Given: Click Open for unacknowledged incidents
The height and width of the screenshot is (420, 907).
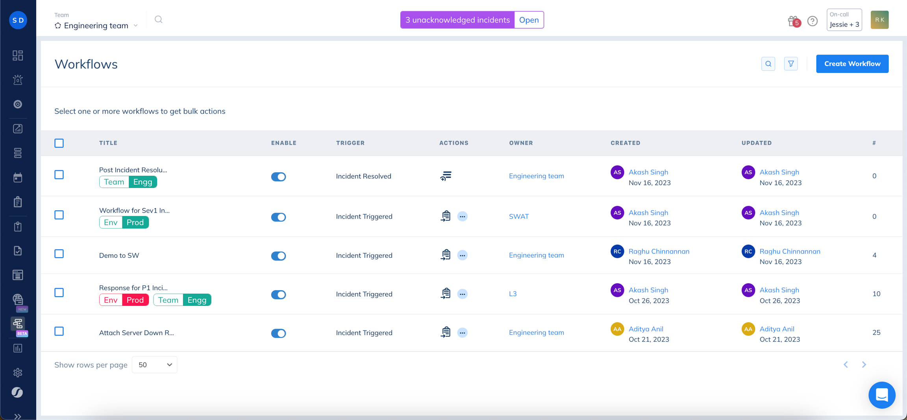Looking at the screenshot, I should coord(529,20).
